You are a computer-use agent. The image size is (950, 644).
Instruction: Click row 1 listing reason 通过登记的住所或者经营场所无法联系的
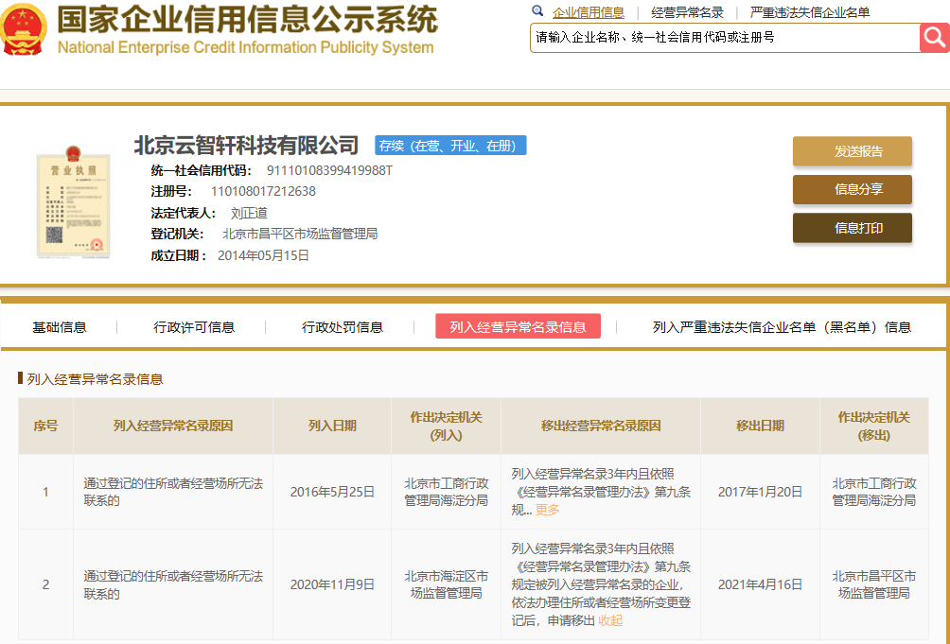[173, 492]
